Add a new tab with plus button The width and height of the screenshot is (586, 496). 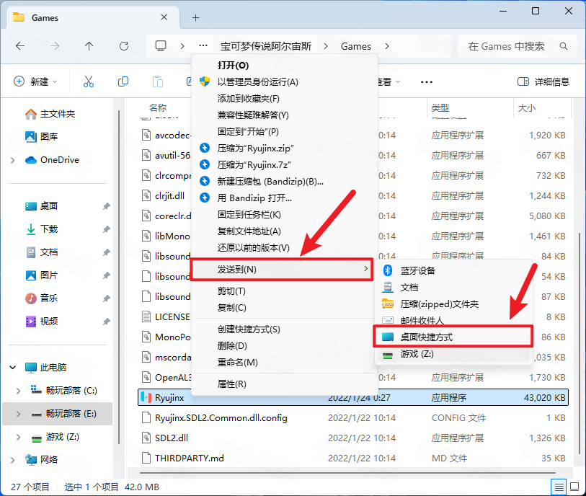[195, 17]
